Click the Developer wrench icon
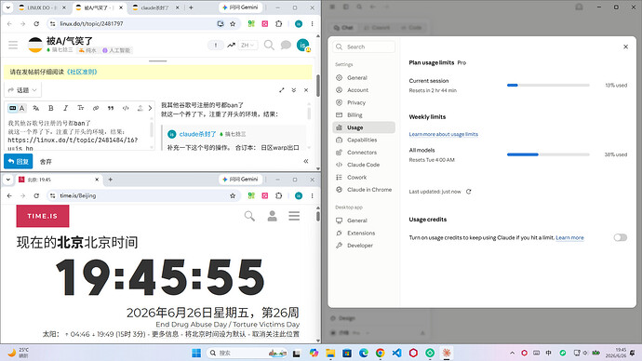Screen dimensions: 642x361 pos(339,246)
